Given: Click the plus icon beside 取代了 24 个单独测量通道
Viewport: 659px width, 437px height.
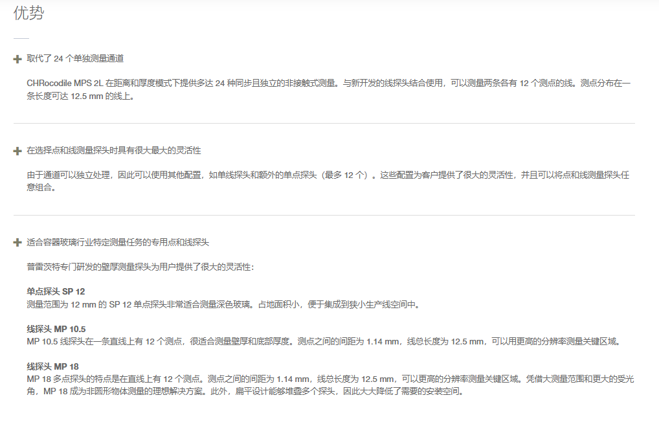Looking at the screenshot, I should pos(17,59).
